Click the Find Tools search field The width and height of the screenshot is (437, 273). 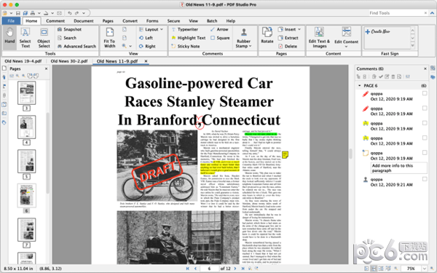395,13
